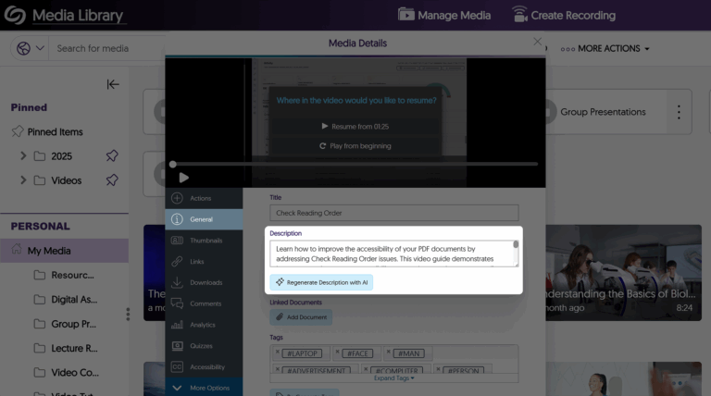Open Manage Media
The image size is (711, 396).
point(444,15)
